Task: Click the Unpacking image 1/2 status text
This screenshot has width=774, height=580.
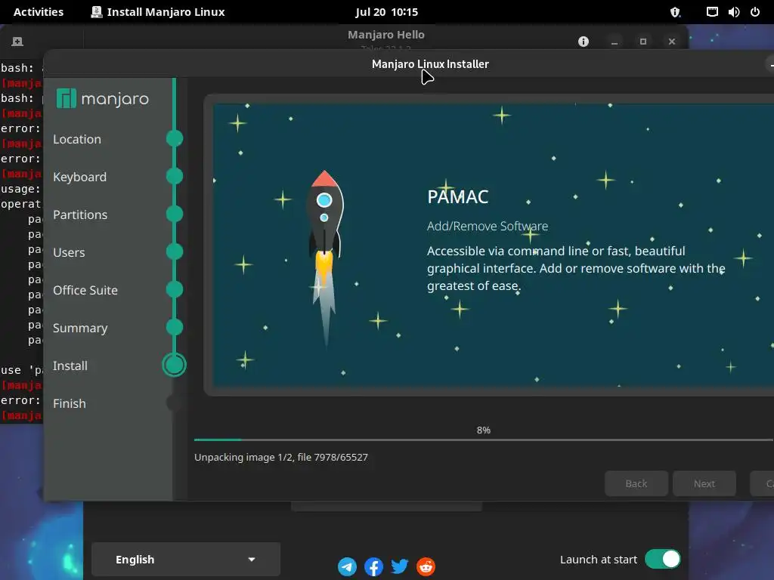Action: point(281,457)
